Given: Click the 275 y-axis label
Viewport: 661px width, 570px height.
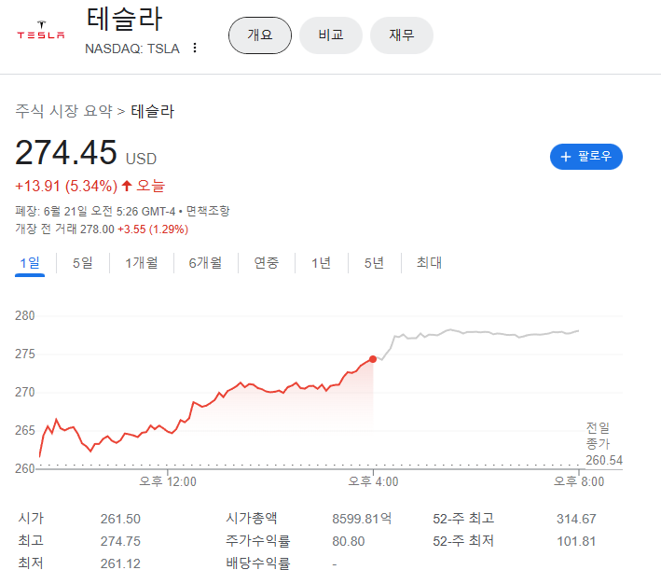Looking at the screenshot, I should (25, 354).
